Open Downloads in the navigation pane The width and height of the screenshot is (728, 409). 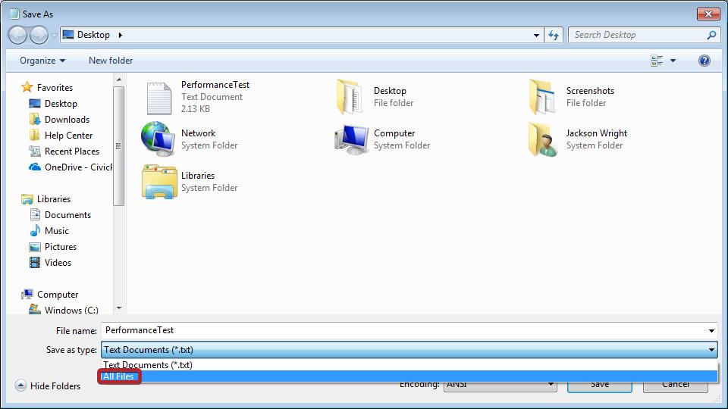(67, 119)
